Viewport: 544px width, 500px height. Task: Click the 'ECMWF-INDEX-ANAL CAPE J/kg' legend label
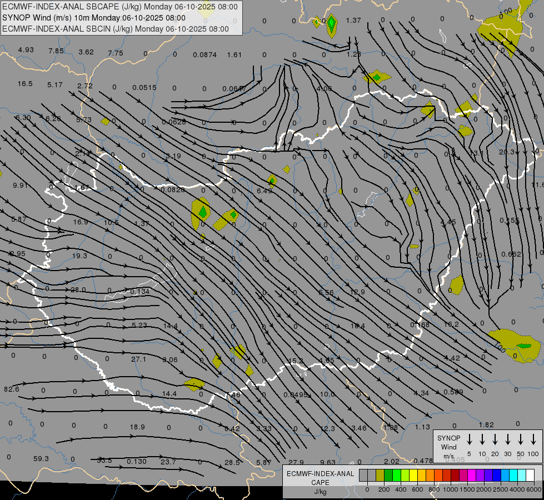point(320,482)
